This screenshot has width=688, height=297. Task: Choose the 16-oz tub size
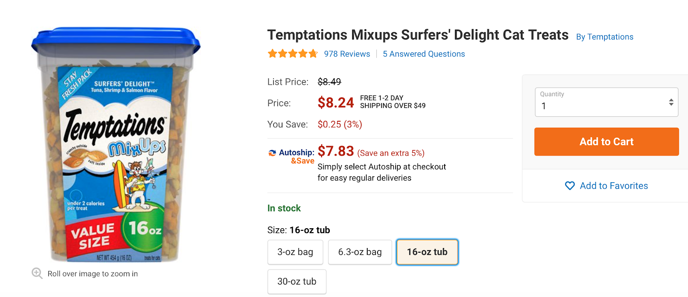pos(427,252)
